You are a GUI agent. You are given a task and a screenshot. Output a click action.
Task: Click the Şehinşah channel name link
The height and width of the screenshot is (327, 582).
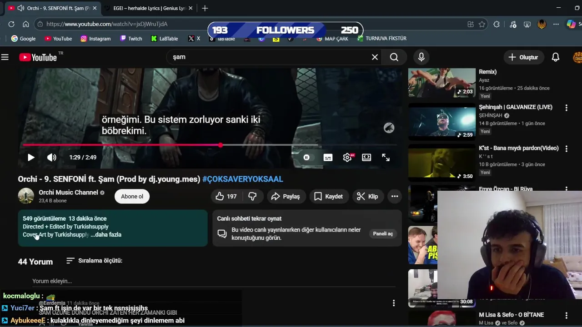coord(490,115)
